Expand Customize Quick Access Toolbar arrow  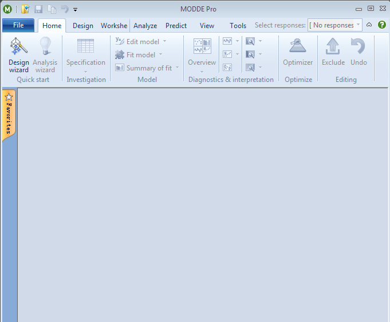point(75,10)
